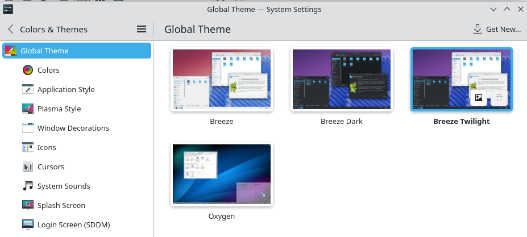The width and height of the screenshot is (527, 237).
Task: Click the trash icon on Breeze Twilight
Action: [x=499, y=98]
